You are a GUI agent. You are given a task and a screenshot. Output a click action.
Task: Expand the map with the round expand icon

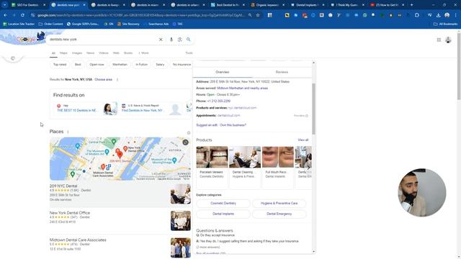pos(185,142)
